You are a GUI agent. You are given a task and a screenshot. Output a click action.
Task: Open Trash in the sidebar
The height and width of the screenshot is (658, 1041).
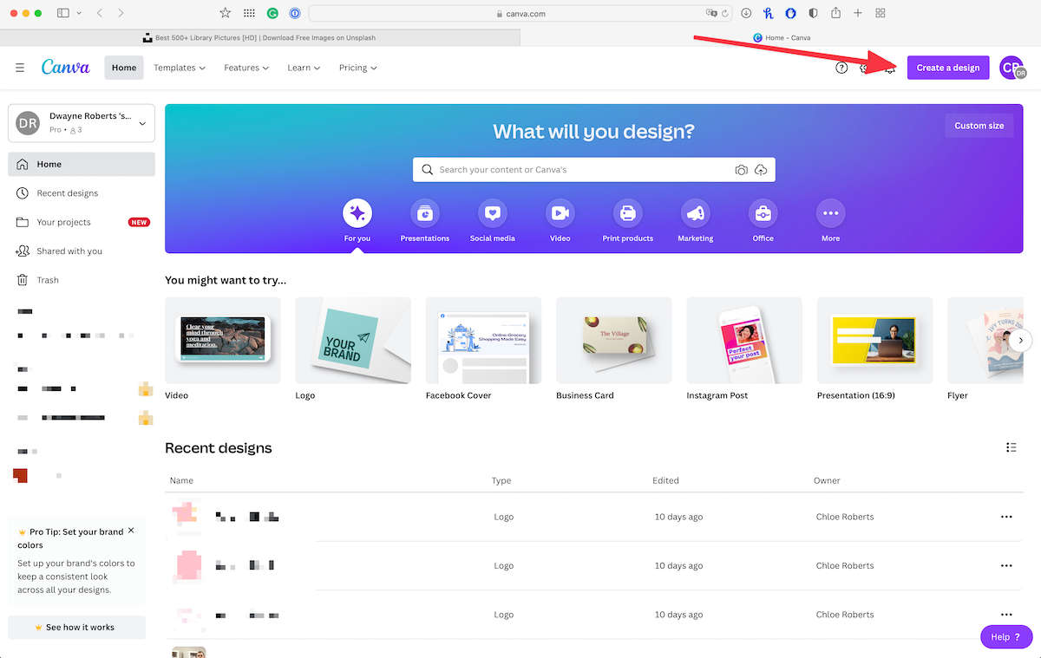point(82,280)
